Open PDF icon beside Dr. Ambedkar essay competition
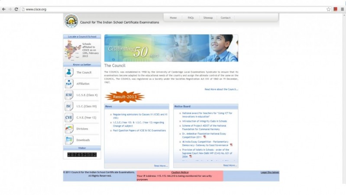 [x=204, y=137]
